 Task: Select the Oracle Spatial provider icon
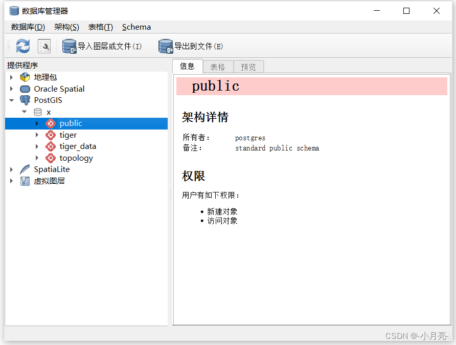25,89
